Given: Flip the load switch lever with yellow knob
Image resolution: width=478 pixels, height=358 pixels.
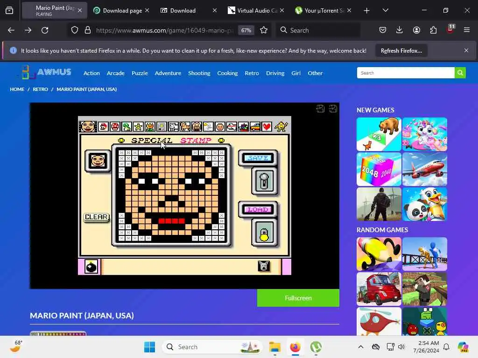Looking at the screenshot, I should coord(264,233).
